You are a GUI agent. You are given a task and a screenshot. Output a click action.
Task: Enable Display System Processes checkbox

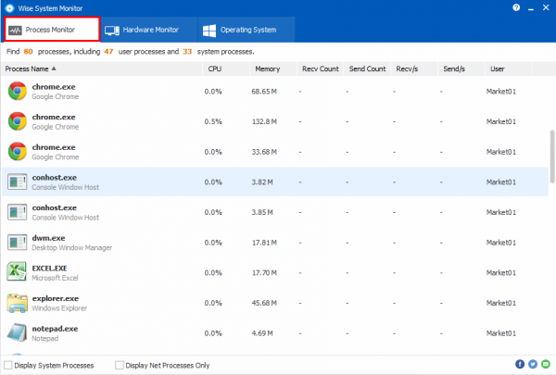tap(9, 365)
